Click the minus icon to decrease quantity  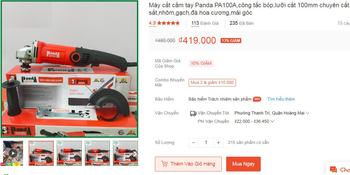coord(193,142)
